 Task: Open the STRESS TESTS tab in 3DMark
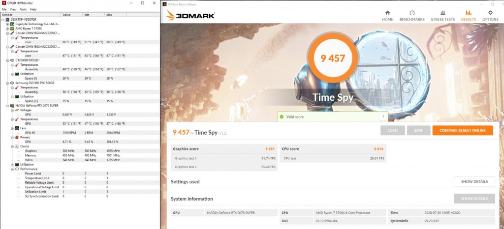pos(442,16)
